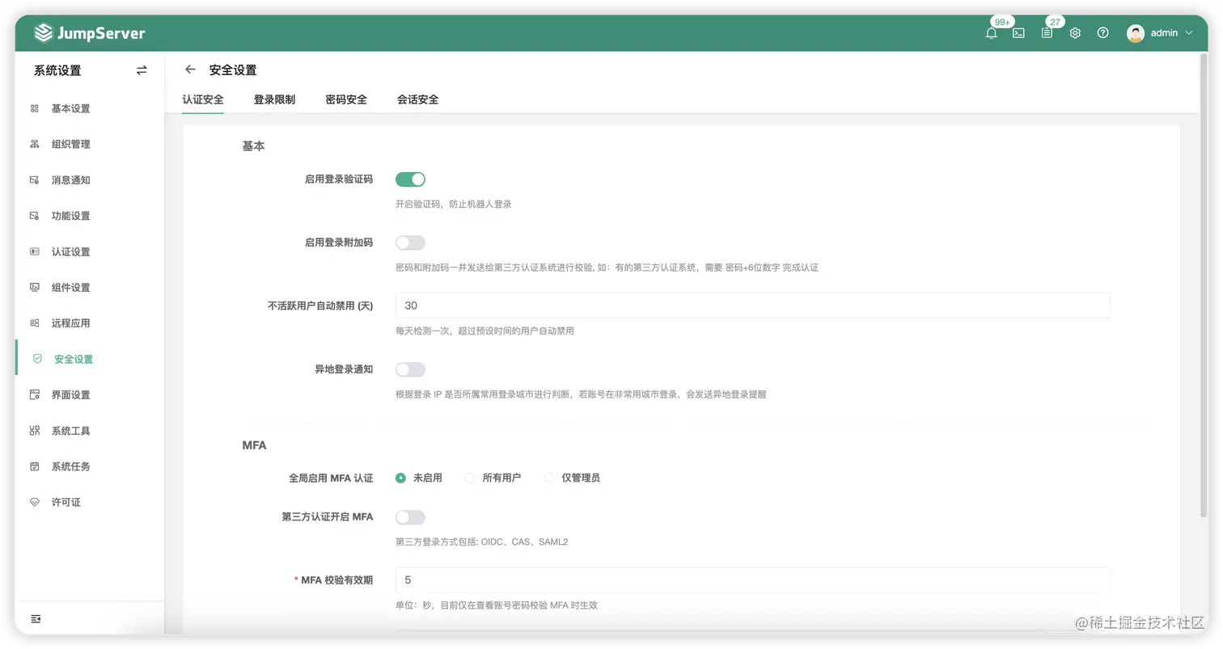This screenshot has width=1223, height=649.
Task: Enable the 第三方认证开启 MFA switch
Action: coord(410,517)
